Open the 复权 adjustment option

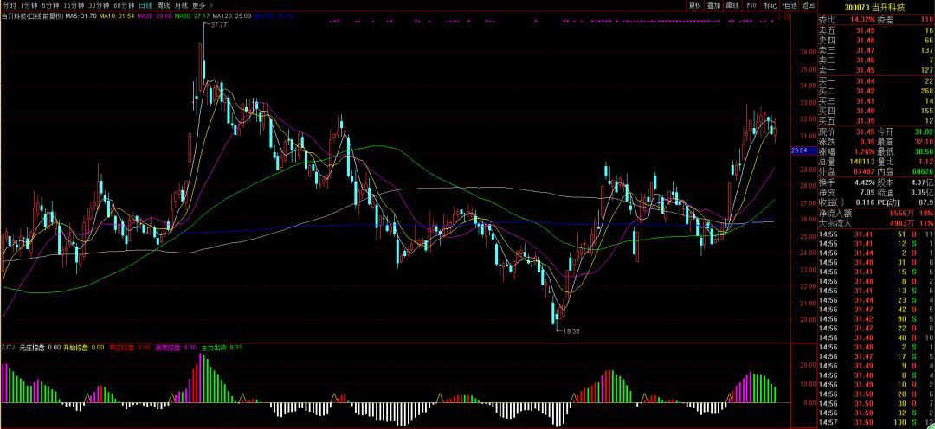click(x=694, y=5)
